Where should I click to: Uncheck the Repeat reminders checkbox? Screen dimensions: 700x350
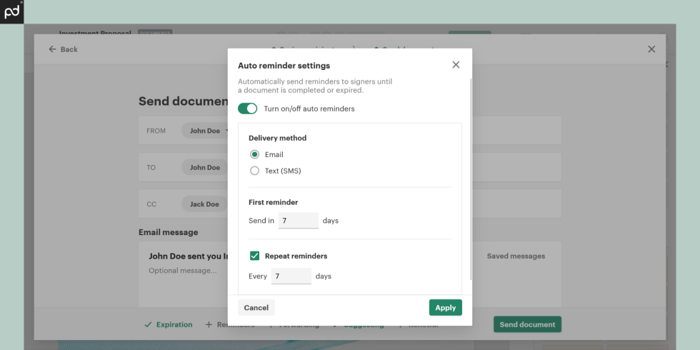point(255,256)
